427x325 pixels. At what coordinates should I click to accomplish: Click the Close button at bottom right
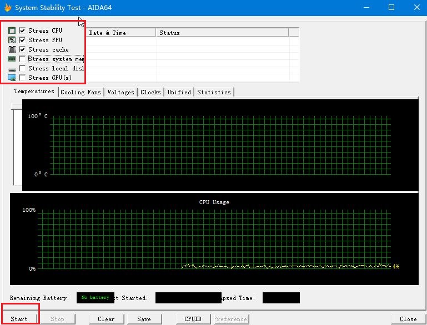pyautogui.click(x=408, y=319)
